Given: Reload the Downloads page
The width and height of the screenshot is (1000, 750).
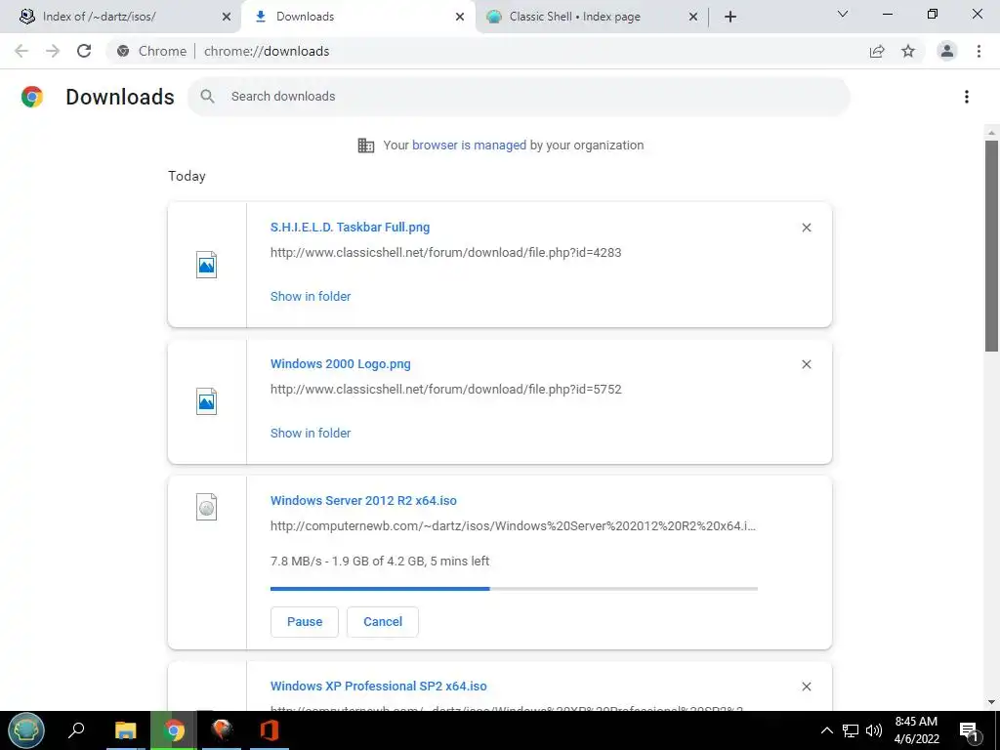Looking at the screenshot, I should pos(84,51).
